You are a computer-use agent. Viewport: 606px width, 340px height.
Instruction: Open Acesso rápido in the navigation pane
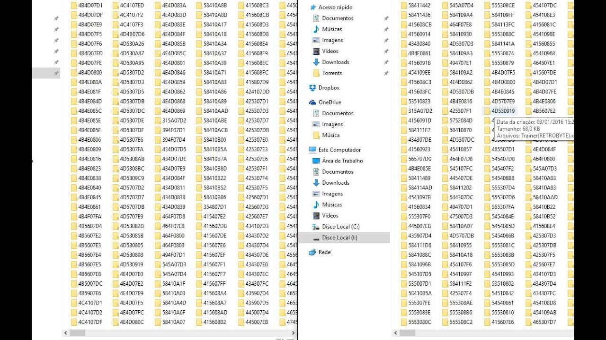[335, 7]
